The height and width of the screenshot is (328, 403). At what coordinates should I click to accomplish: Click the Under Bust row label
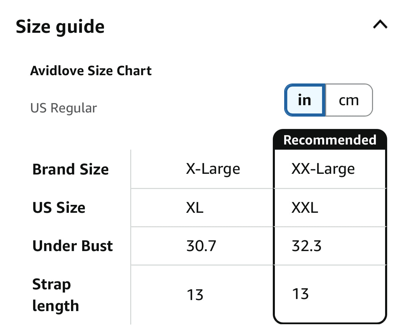tap(73, 246)
